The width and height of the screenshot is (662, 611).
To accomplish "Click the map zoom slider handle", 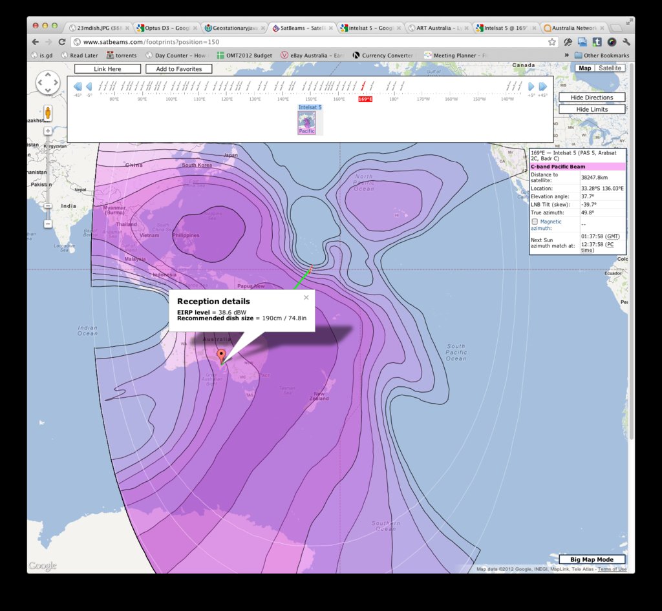I will click(x=48, y=206).
